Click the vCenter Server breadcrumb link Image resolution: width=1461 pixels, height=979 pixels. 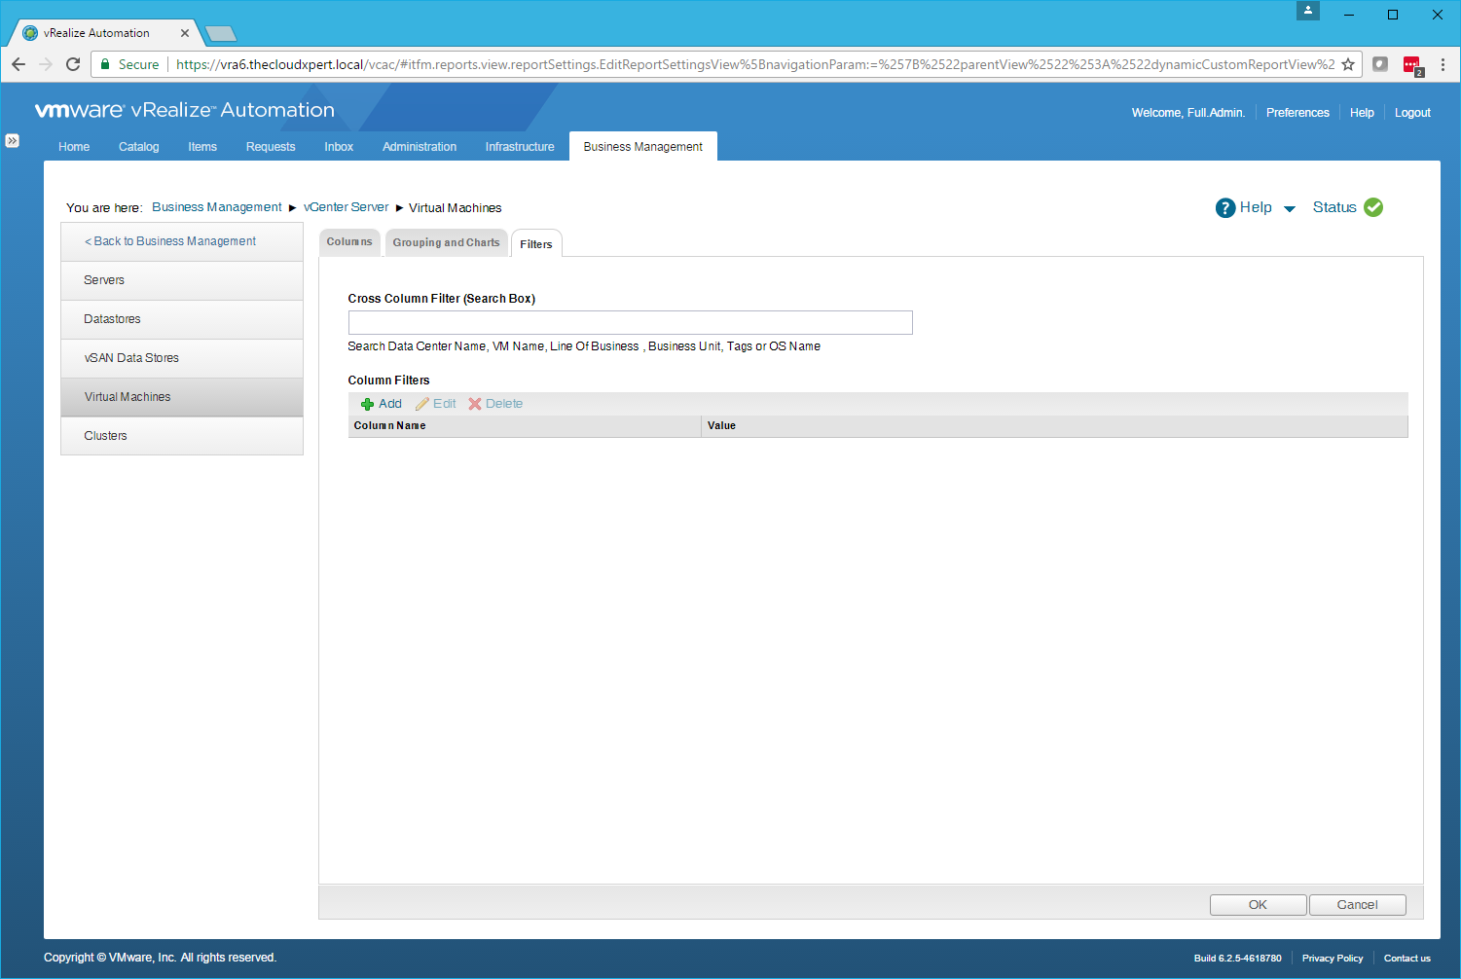346,207
